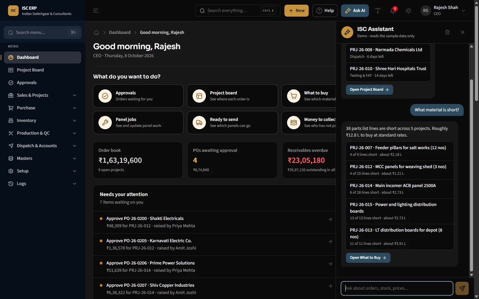The height and width of the screenshot is (299, 479).
Task: Expand the Sales & Projects menu
Action: [43, 95]
